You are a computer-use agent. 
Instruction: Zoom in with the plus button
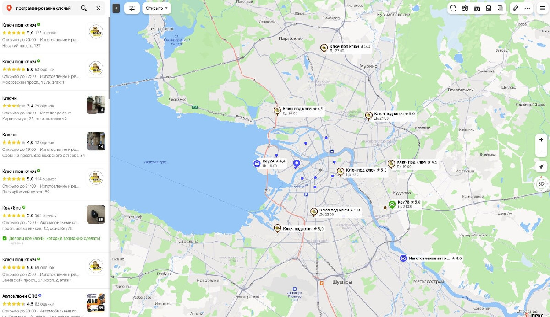tap(541, 140)
